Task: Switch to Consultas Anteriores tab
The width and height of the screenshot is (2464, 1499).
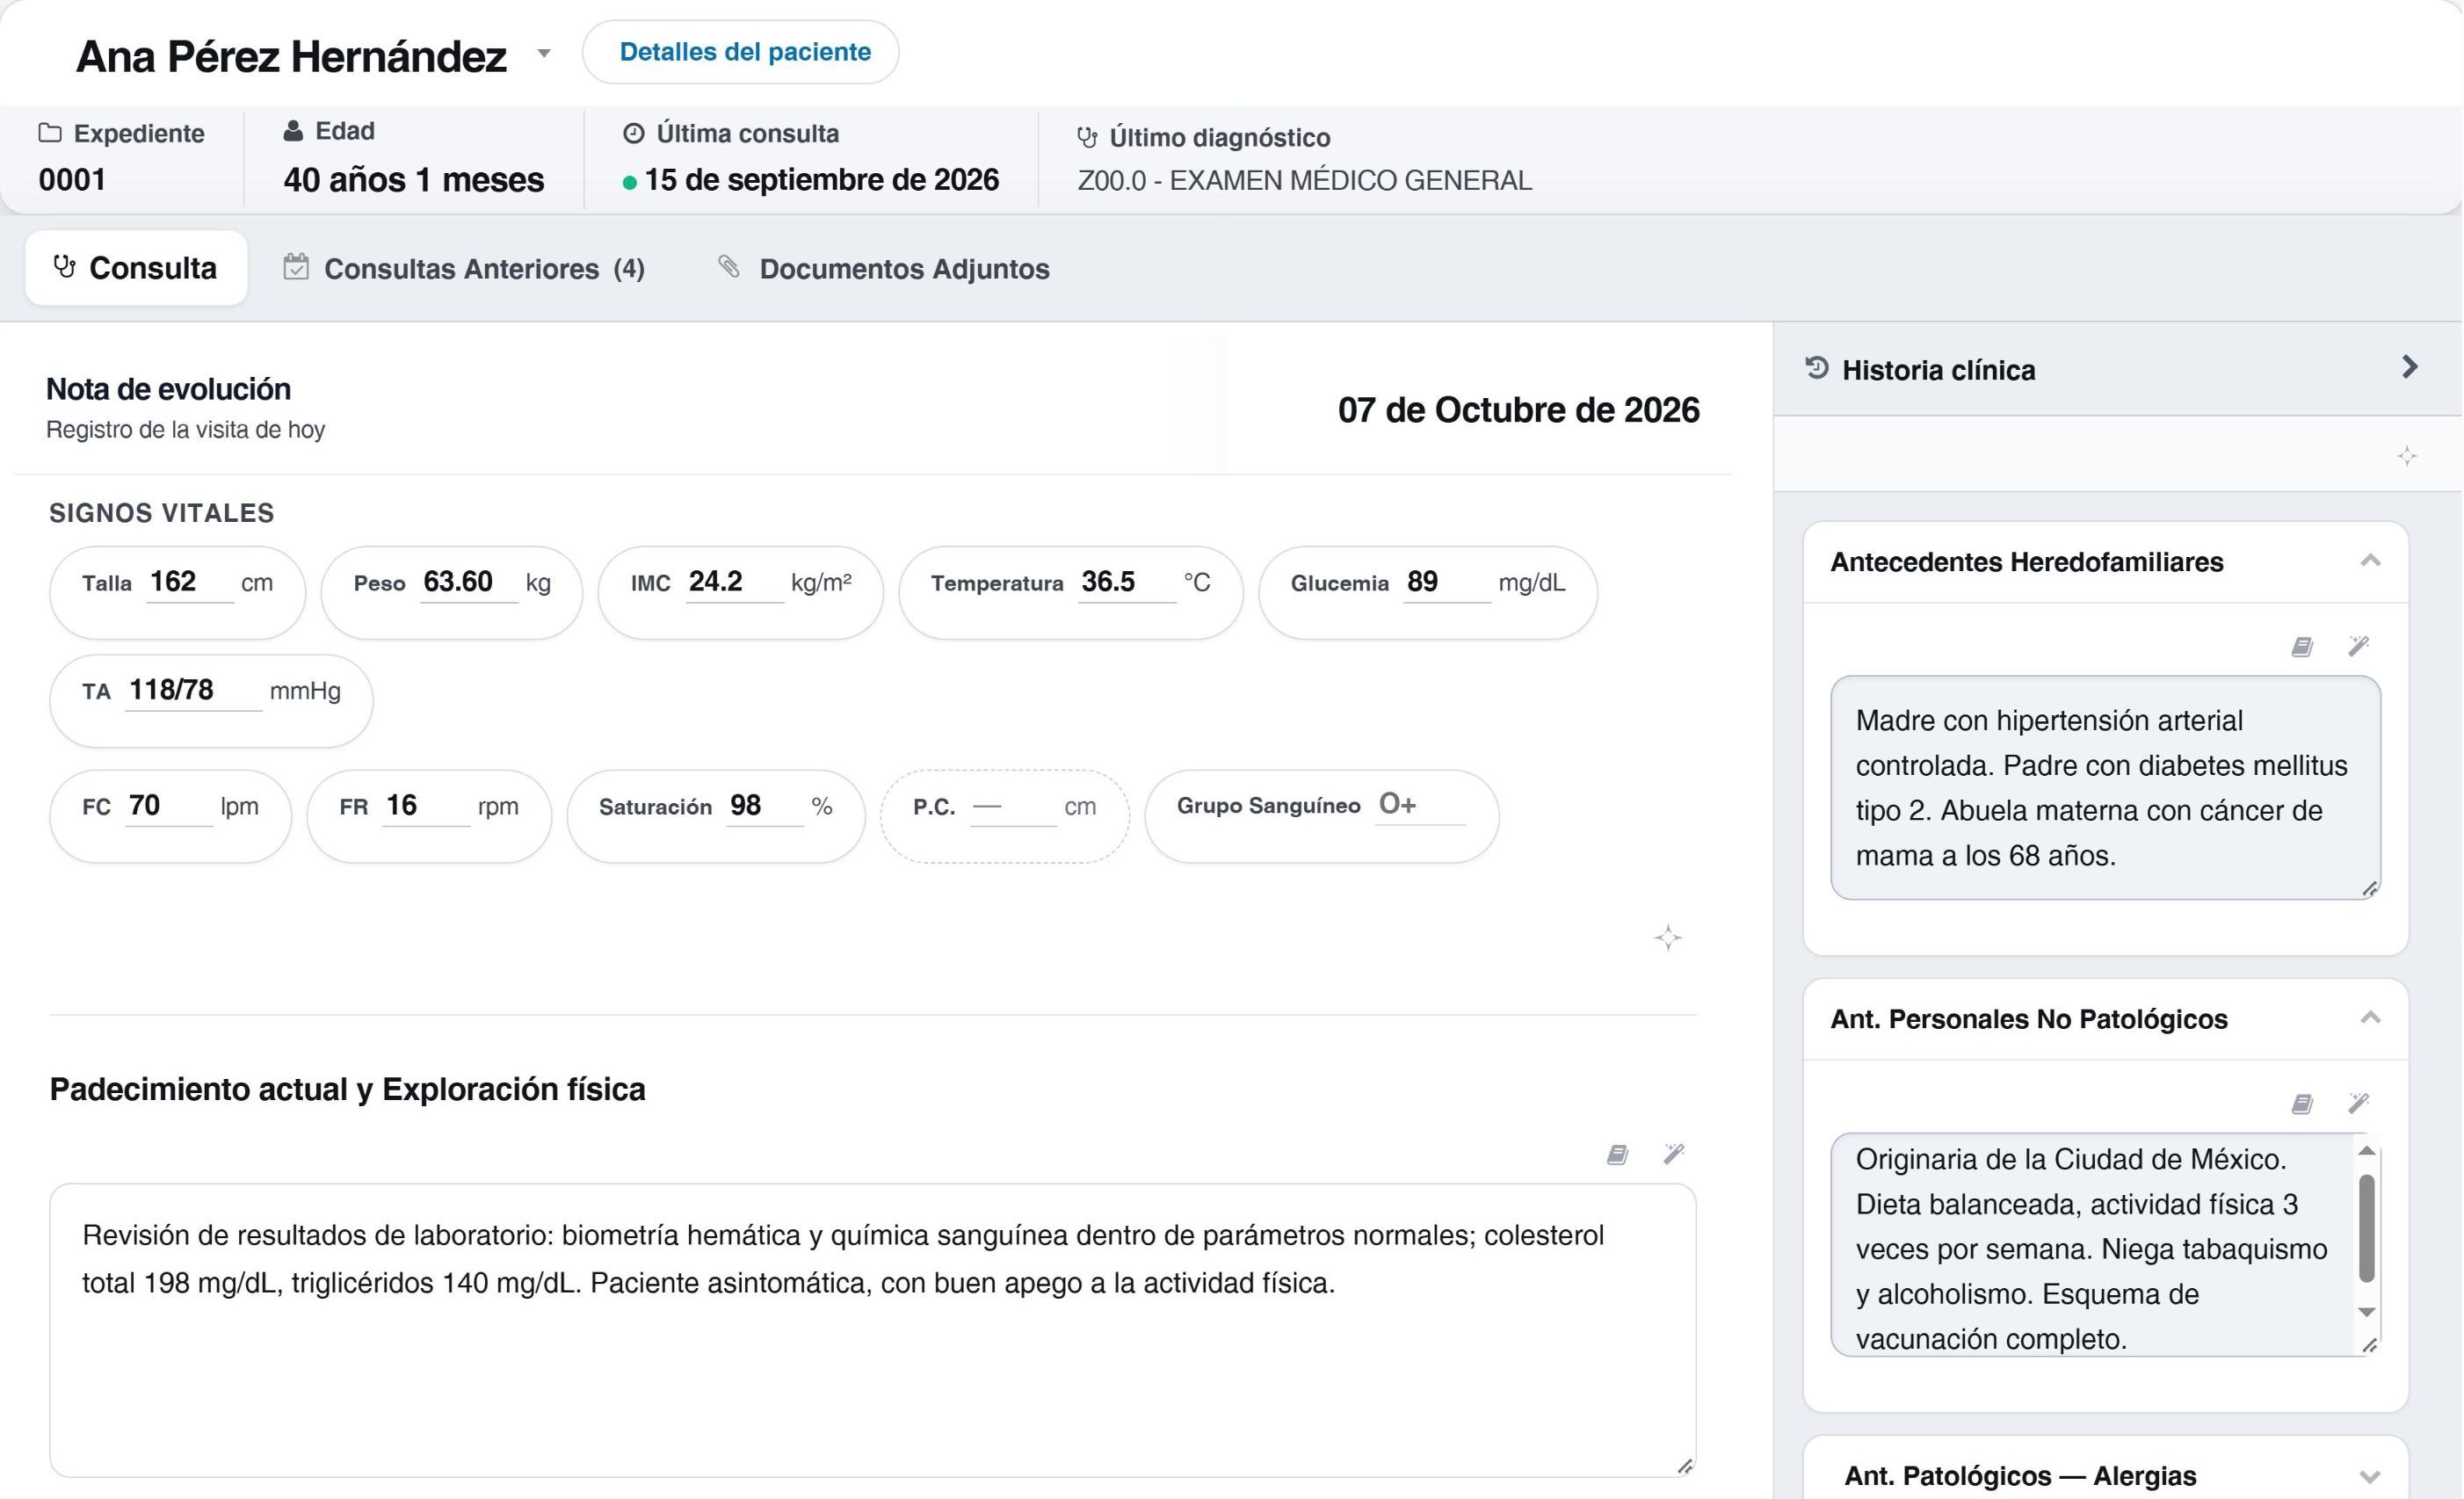Action: (464, 268)
